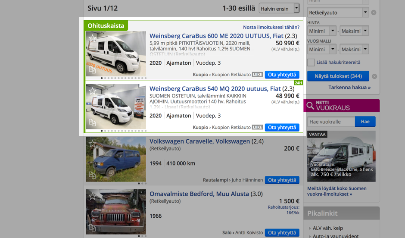The height and width of the screenshot is (238, 405).
Task: Follow the Nosta ilmoituksesi tähän? link
Action: (271, 27)
